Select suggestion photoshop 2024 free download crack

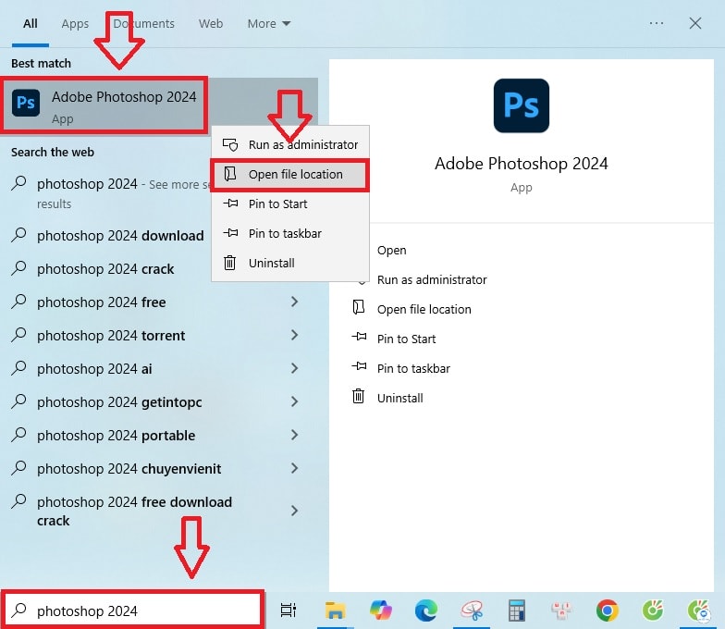point(157,511)
